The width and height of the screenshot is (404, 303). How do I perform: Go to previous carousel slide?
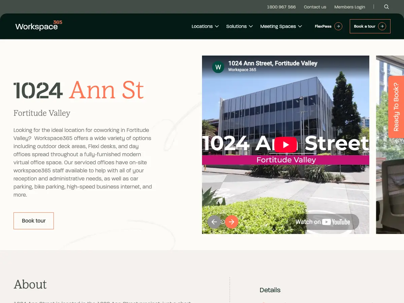(x=214, y=222)
